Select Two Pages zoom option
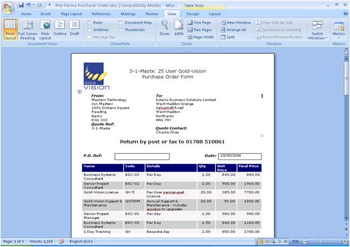Image resolution: width=350 pixels, height=247 pixels. click(200, 30)
